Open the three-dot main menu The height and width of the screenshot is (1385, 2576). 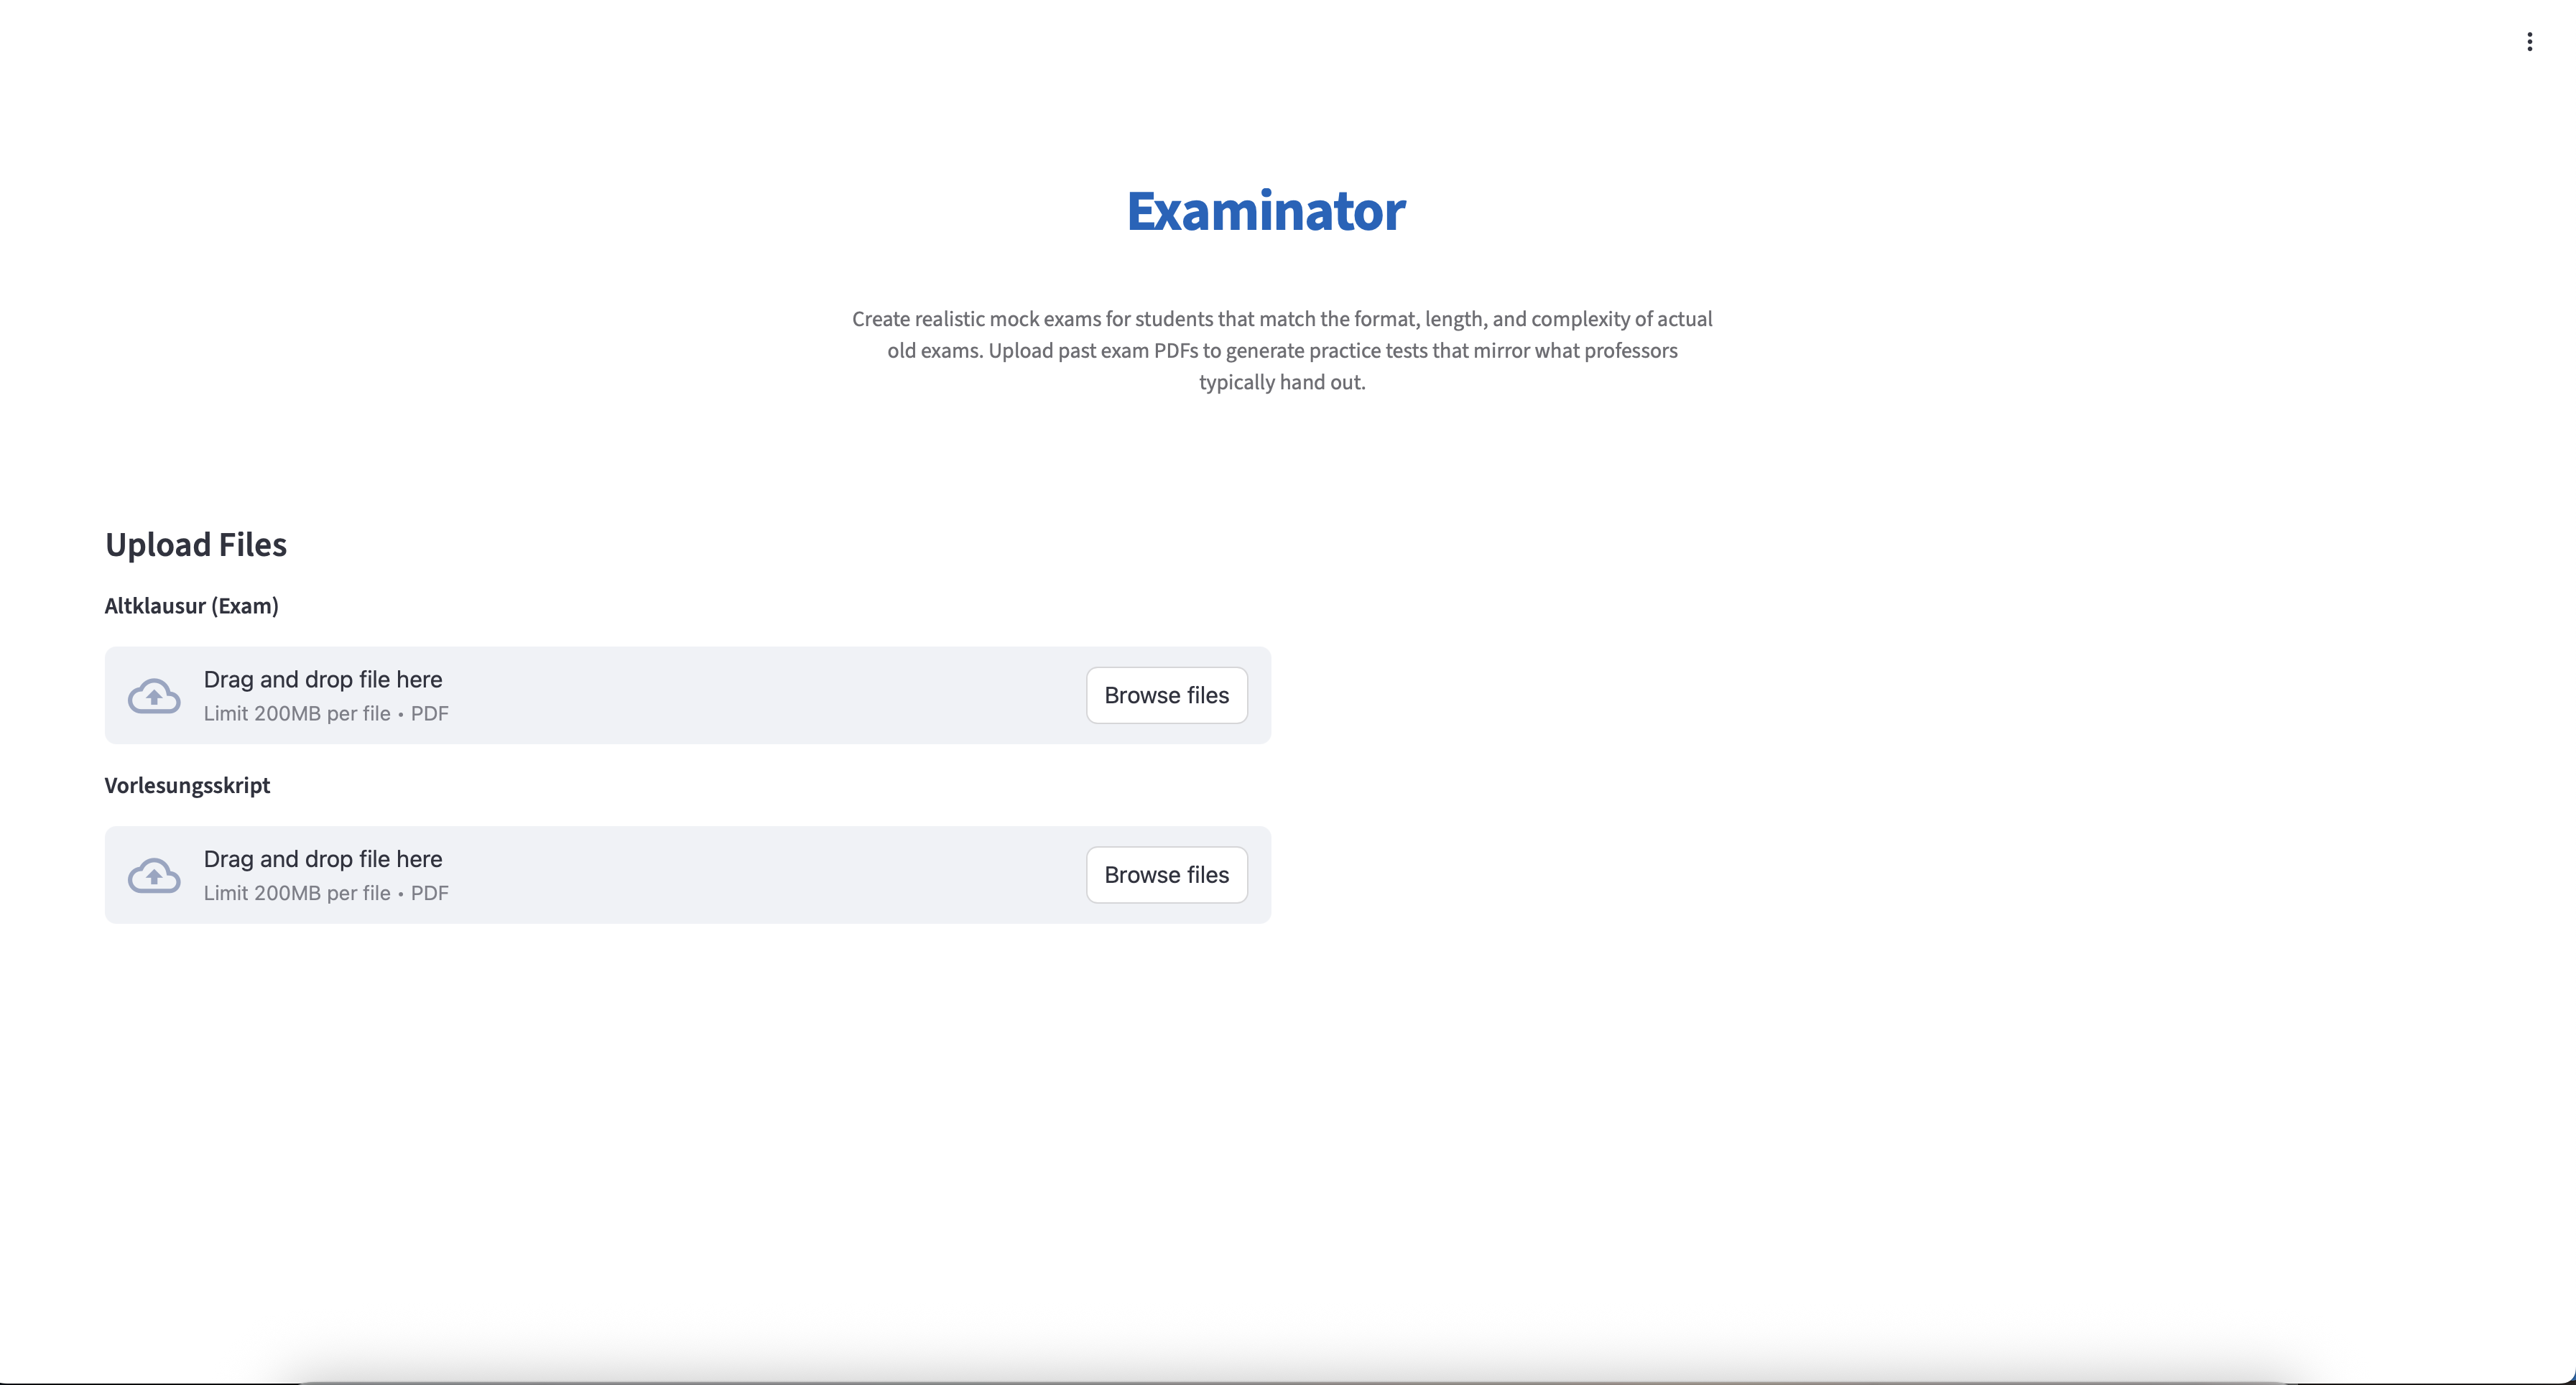[2529, 42]
